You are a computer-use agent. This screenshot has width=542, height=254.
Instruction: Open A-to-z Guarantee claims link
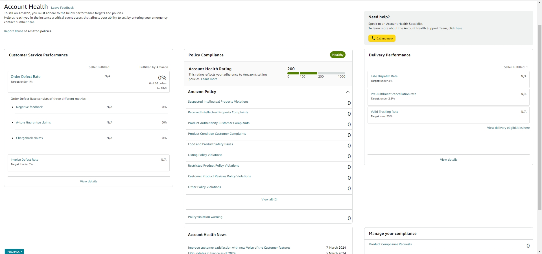pos(33,122)
